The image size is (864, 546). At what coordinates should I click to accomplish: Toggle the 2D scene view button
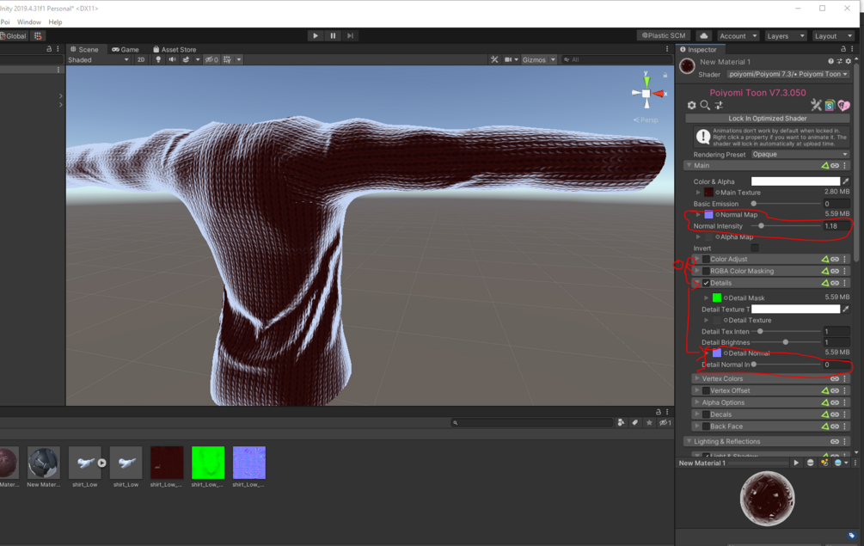pos(141,59)
